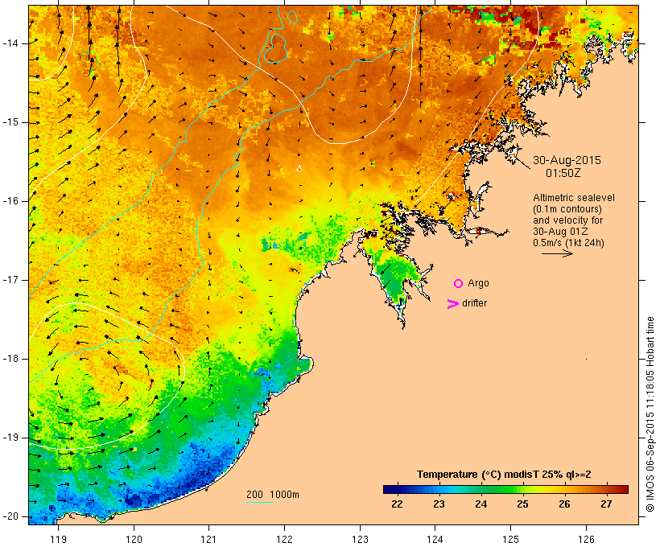Click the IMOS copyright timestamp text
The image size is (660, 547).
point(650,414)
